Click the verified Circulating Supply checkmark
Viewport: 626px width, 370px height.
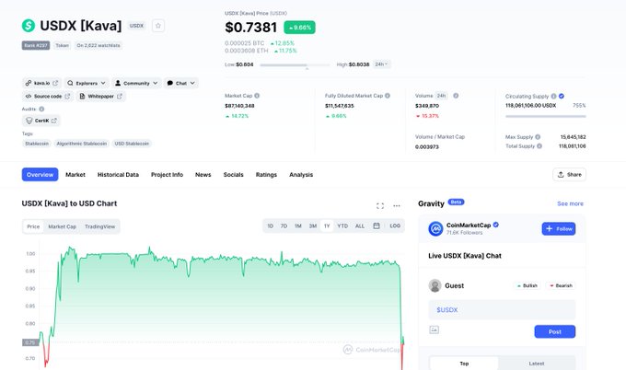click(562, 97)
